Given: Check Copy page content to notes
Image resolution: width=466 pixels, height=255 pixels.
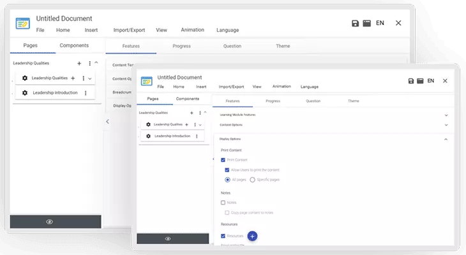Looking at the screenshot, I should 227,213.
